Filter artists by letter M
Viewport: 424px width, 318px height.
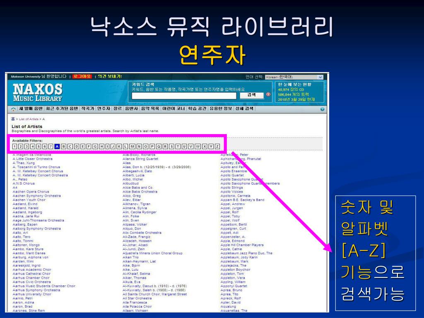tap(132, 147)
